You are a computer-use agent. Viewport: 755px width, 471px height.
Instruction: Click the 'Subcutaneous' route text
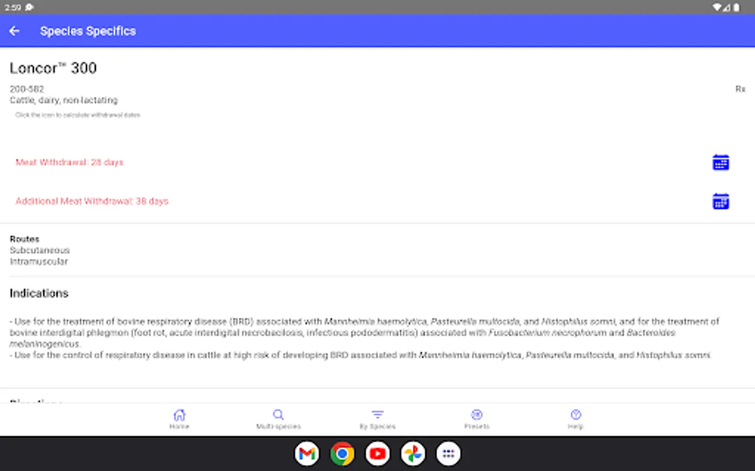pos(39,250)
